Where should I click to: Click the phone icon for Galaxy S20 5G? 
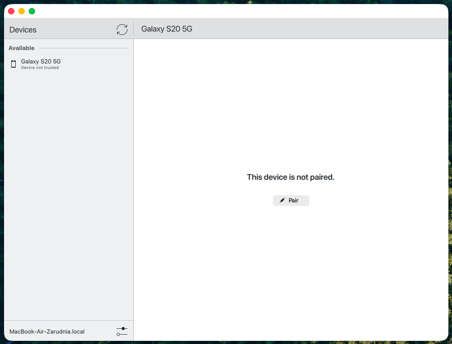coord(13,64)
